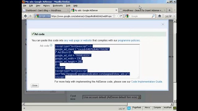Reload the page with the refresh icon

click(x=121, y=16)
